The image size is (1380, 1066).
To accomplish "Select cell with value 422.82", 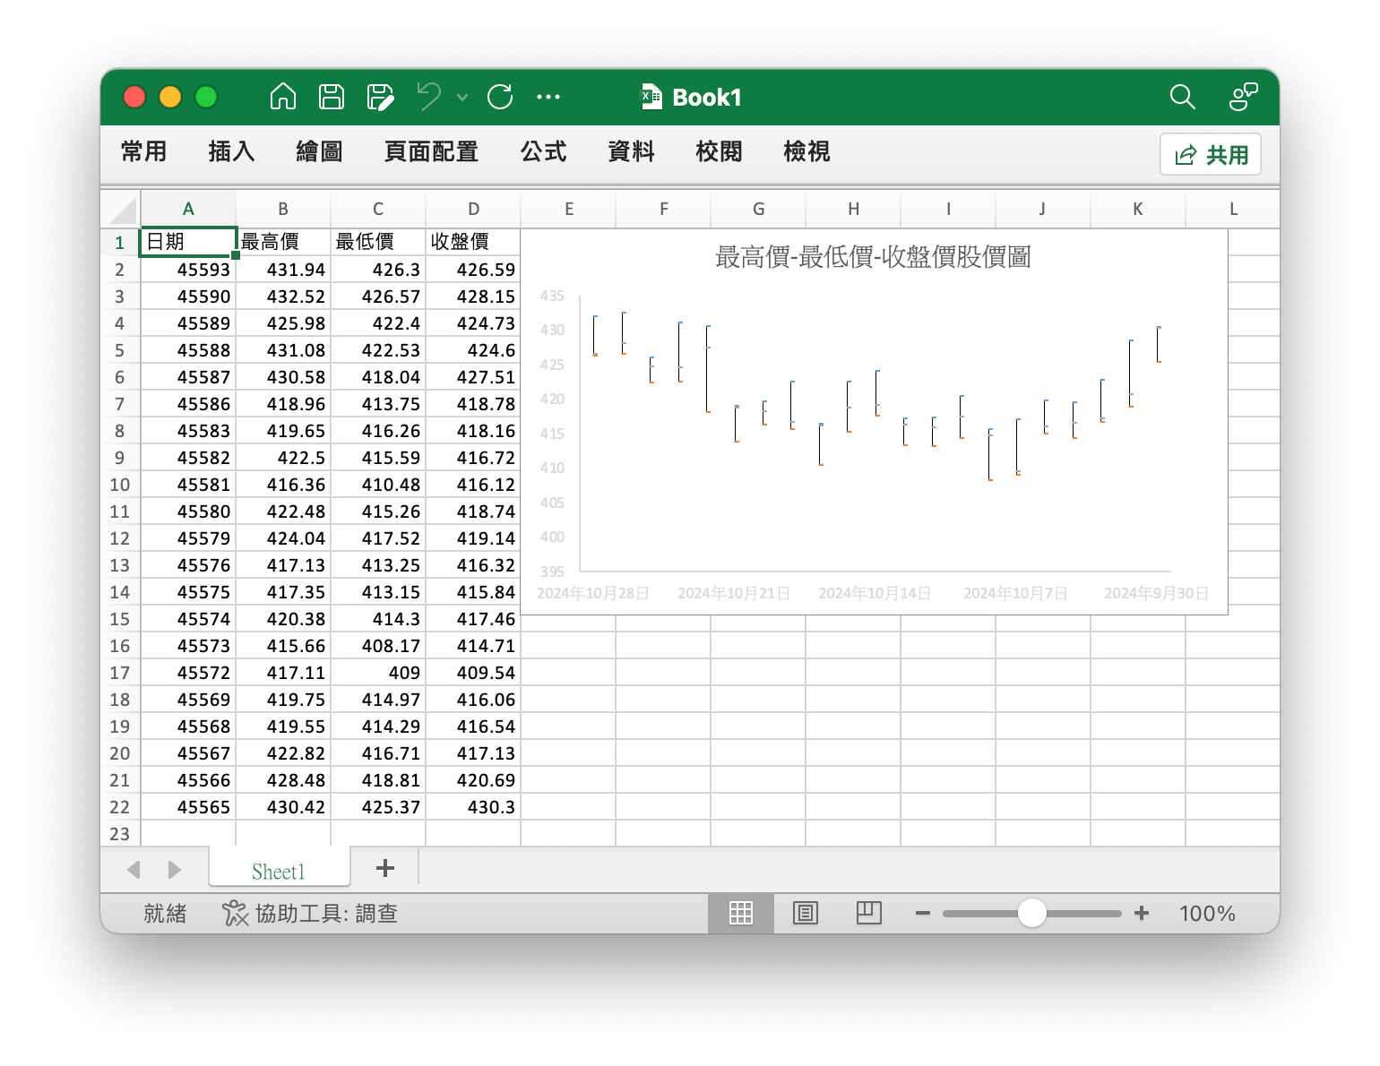I will (283, 753).
